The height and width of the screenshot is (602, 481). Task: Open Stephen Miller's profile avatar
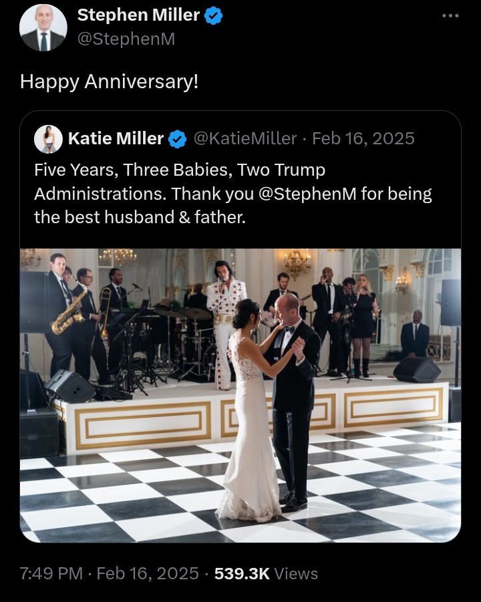tap(43, 28)
